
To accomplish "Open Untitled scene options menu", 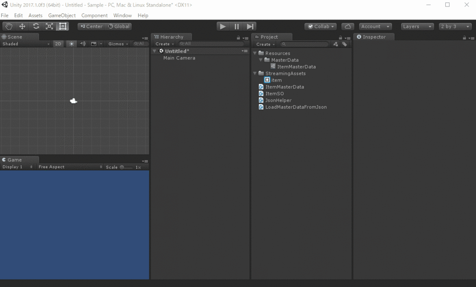I will pos(245,51).
